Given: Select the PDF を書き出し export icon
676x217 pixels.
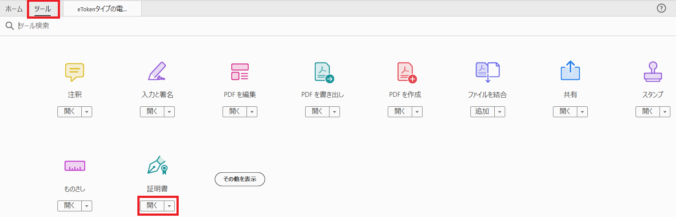Looking at the screenshot, I should [x=323, y=72].
